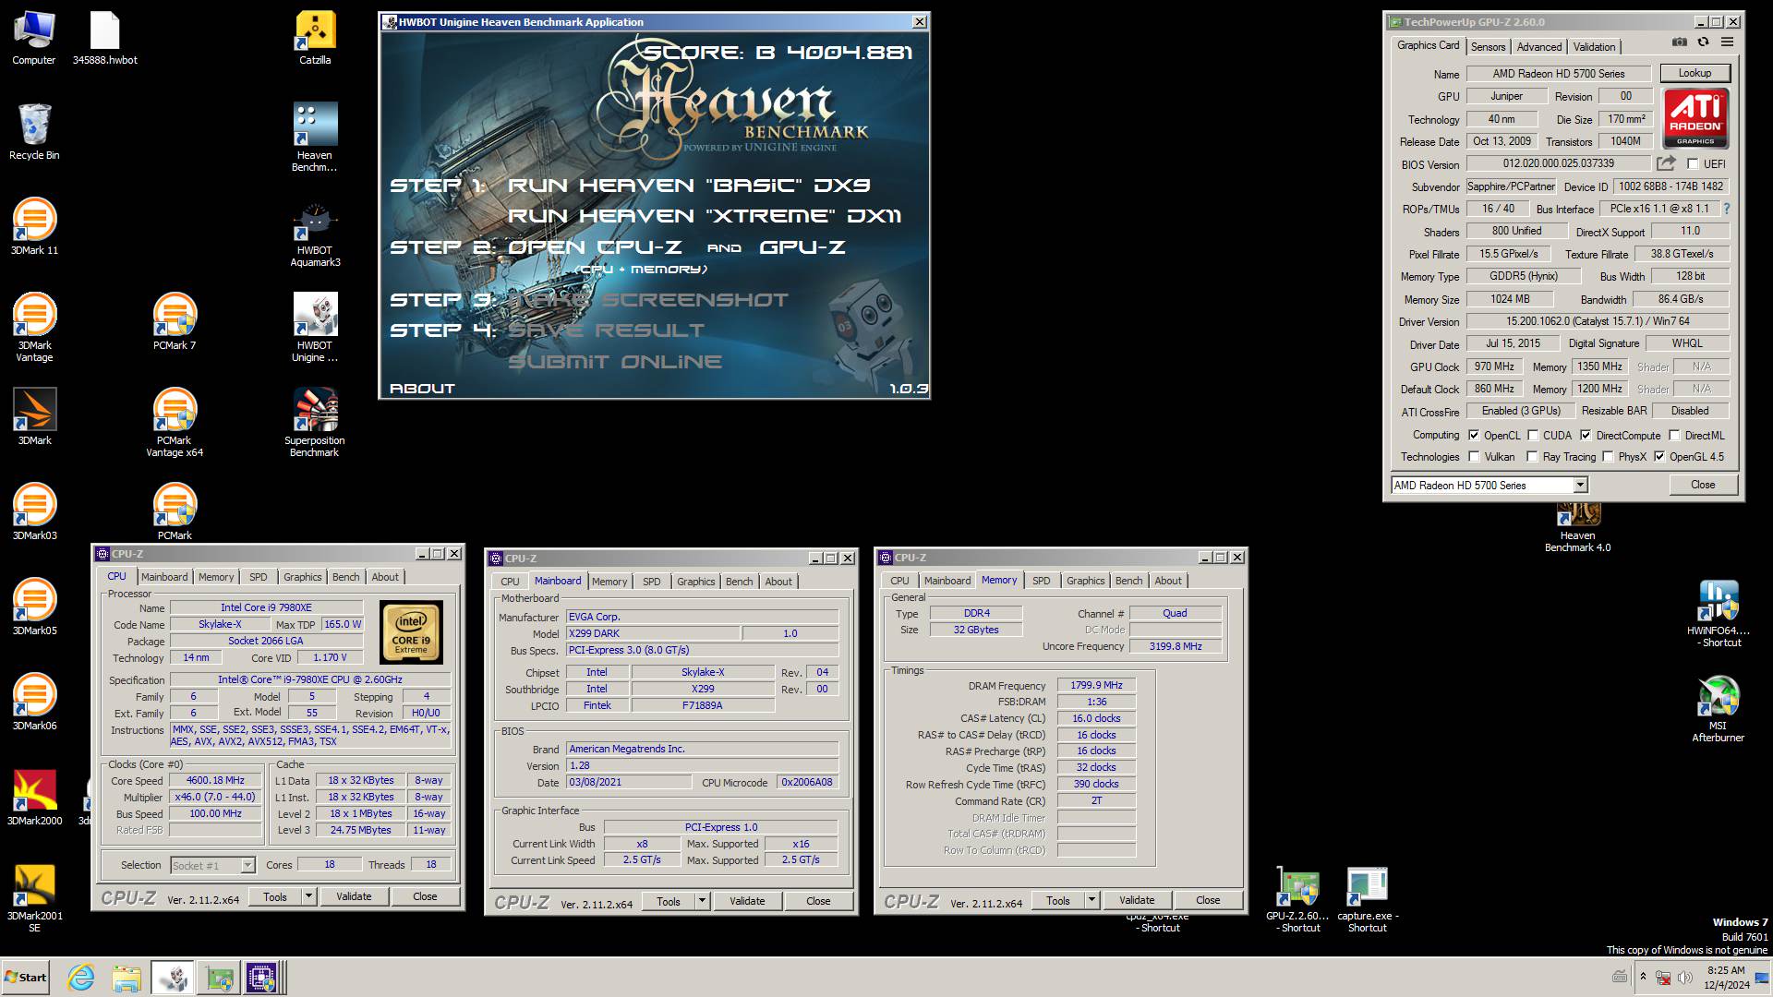Launch the Superposition Benchmark shortcut
The image size is (1773, 997).
tap(315, 423)
